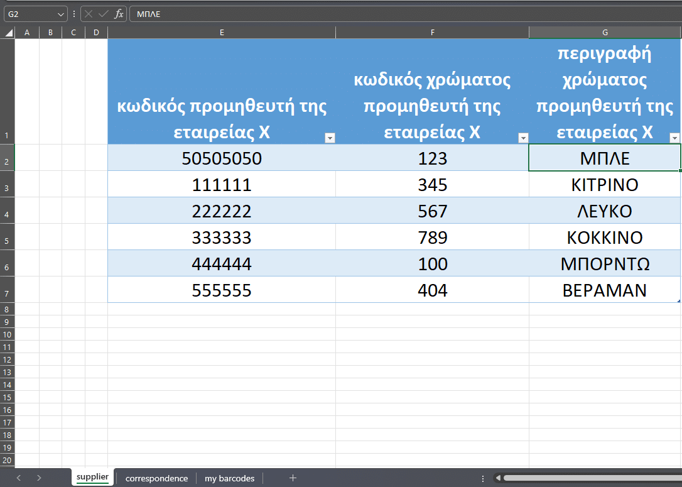This screenshot has height=487, width=682.
Task: Open filter dropdown for κωδικός προμηθευτή column
Action: [x=330, y=138]
